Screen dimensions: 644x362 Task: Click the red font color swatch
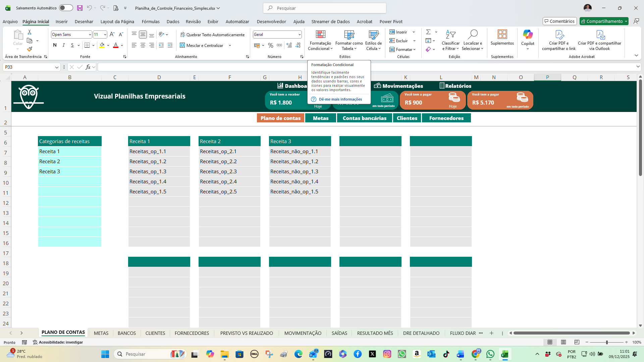click(116, 45)
